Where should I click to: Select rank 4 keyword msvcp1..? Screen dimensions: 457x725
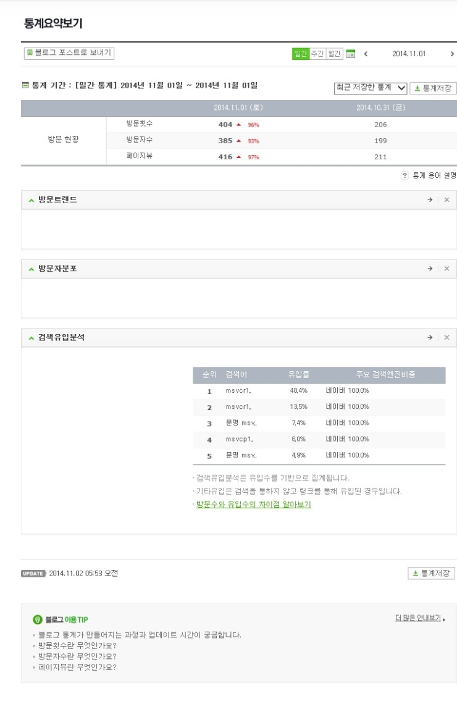[x=239, y=439]
